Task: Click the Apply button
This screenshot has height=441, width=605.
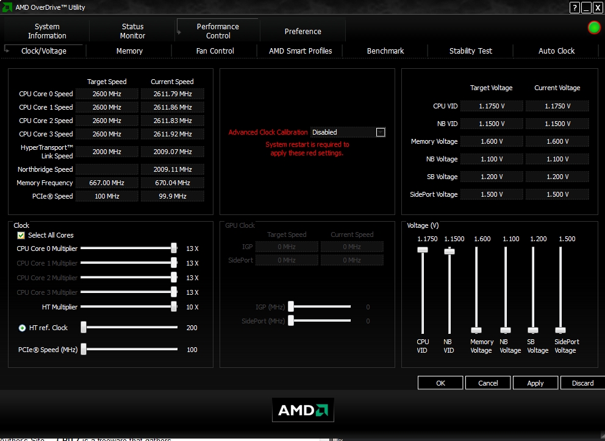Action: [535, 383]
